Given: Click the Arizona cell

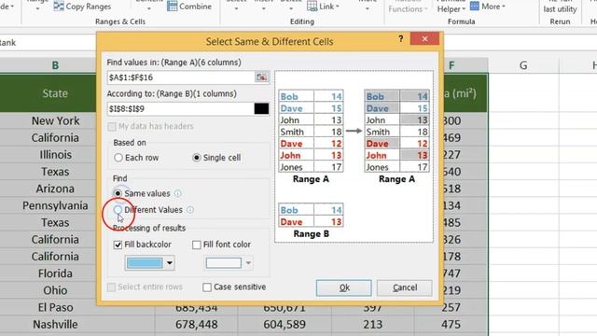Looking at the screenshot, I should point(55,189).
